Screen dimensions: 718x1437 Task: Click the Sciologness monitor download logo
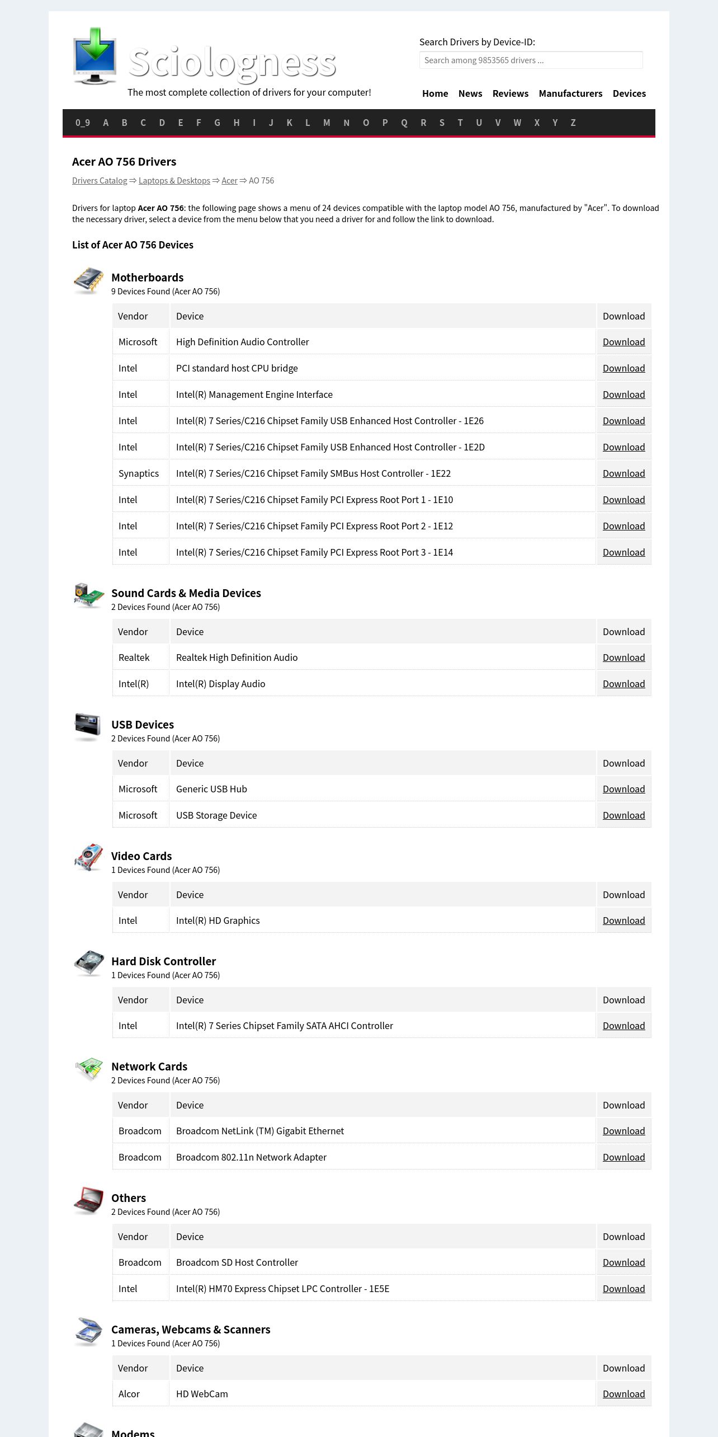[95, 56]
